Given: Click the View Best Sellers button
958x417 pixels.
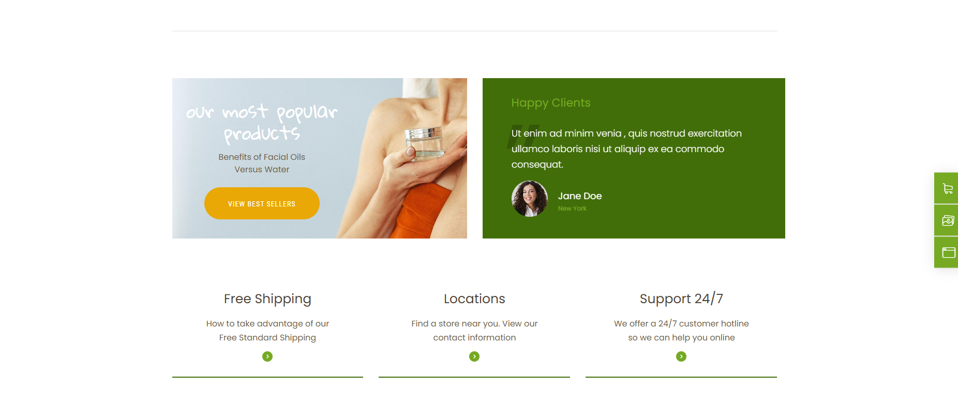Looking at the screenshot, I should [262, 203].
